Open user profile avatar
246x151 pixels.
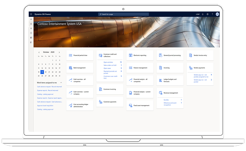217,14
